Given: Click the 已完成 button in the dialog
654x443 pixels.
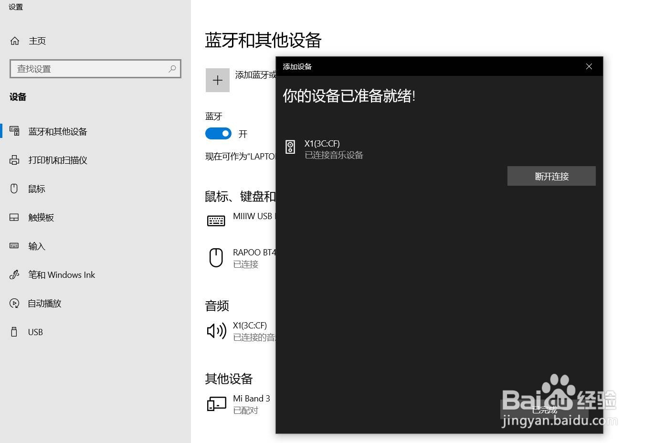Looking at the screenshot, I should click(x=544, y=410).
